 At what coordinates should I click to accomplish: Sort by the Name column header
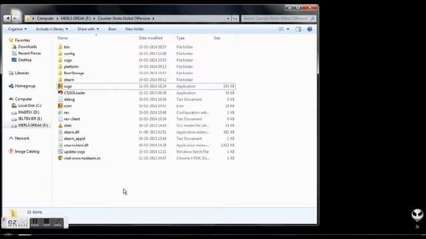click(63, 38)
